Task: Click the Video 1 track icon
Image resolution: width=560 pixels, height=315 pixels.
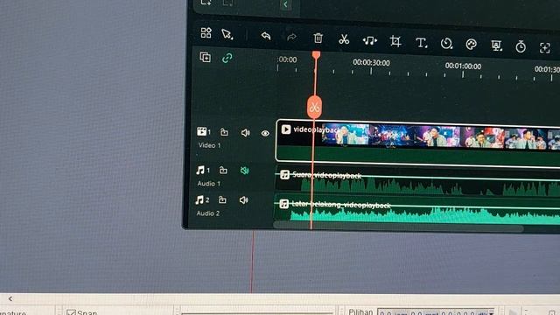Action: tap(203, 131)
